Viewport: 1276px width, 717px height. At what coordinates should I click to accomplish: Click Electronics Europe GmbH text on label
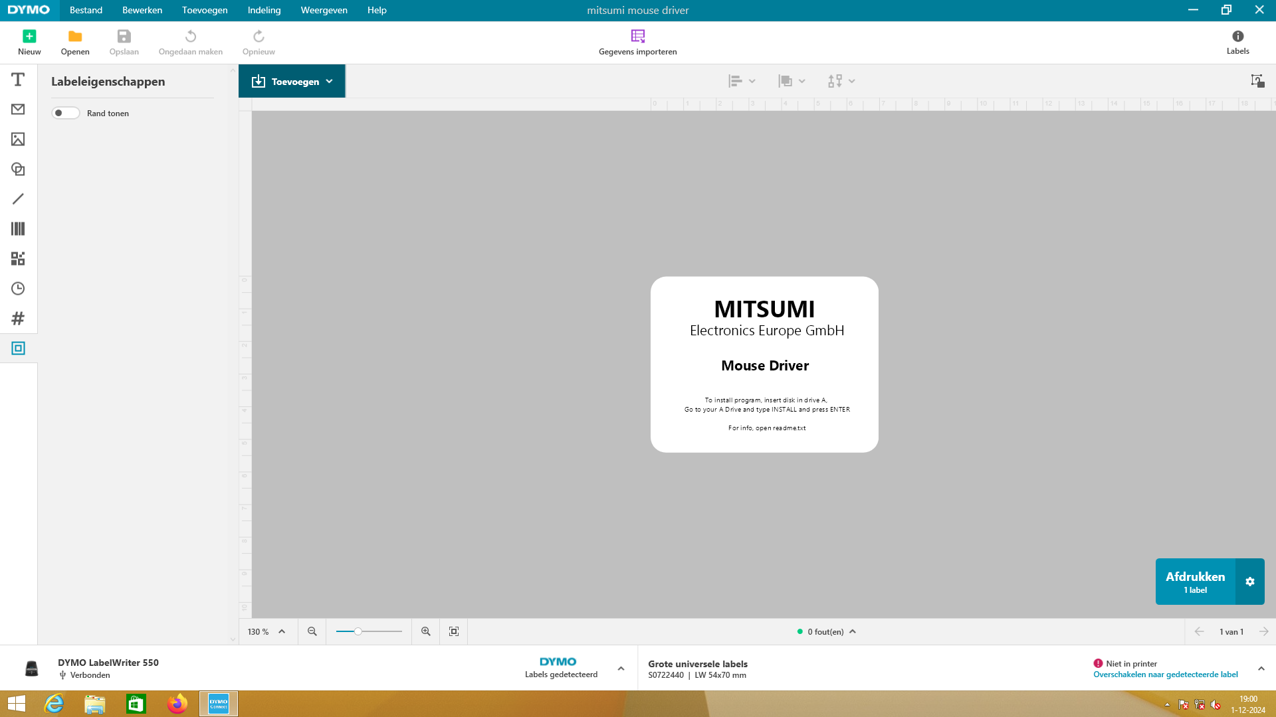tap(767, 331)
